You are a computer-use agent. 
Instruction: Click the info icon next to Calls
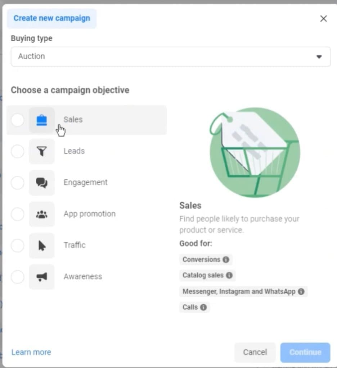(203, 307)
